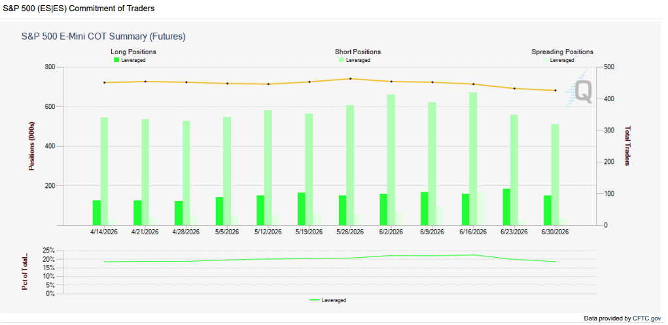
Task: Click the 6/30/2026 date label
Action: [555, 232]
